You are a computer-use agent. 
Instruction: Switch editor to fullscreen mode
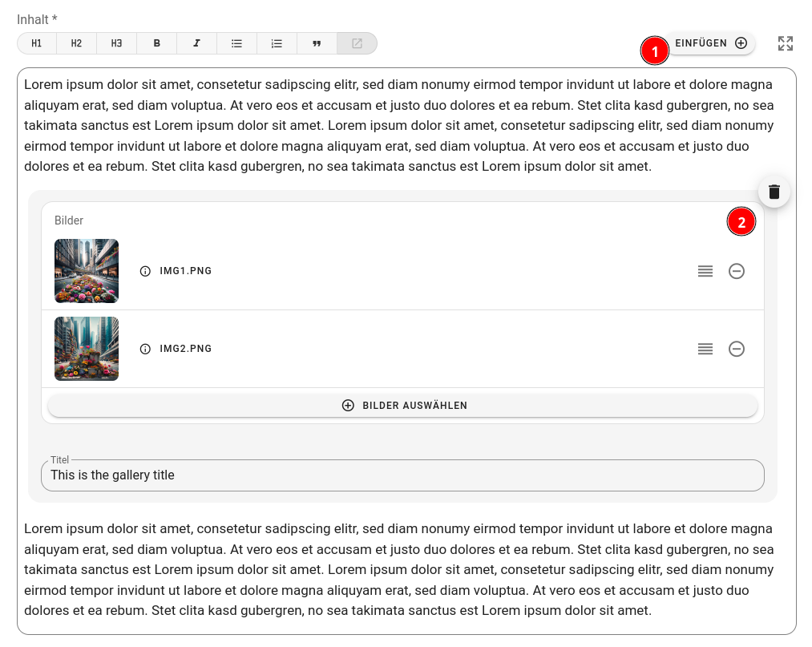(x=785, y=43)
